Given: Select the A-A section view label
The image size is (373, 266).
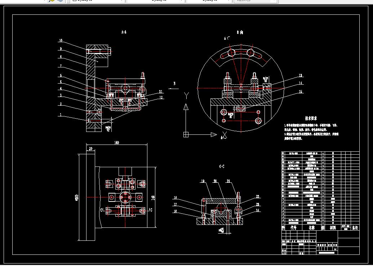Looking at the screenshot, I should coord(124,32).
